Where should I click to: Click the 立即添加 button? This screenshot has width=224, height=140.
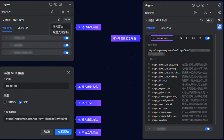[x=63, y=131]
